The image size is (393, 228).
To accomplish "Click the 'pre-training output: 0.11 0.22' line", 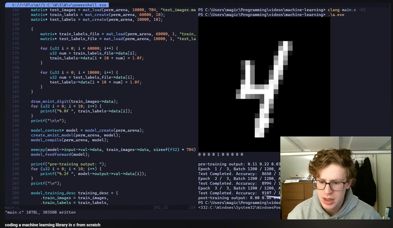I will [x=239, y=164].
